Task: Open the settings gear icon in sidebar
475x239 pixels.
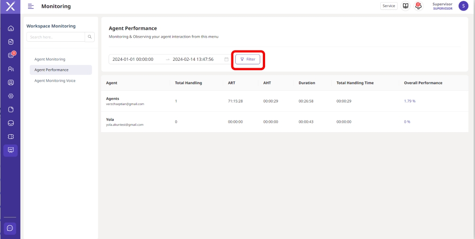Action: (10, 96)
